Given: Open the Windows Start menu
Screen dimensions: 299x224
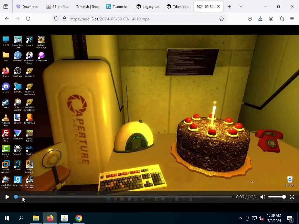Looking at the screenshot, I should [x=7, y=218].
